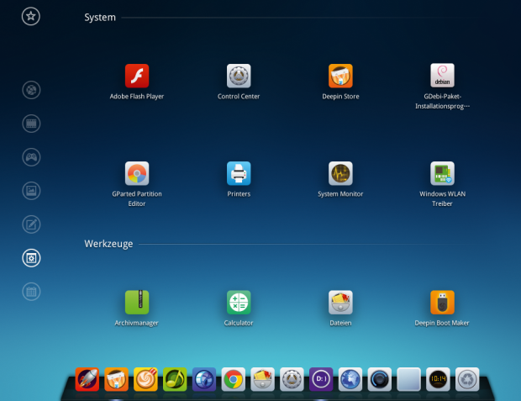Launch Archivmanager
The image size is (521, 401).
click(x=137, y=303)
